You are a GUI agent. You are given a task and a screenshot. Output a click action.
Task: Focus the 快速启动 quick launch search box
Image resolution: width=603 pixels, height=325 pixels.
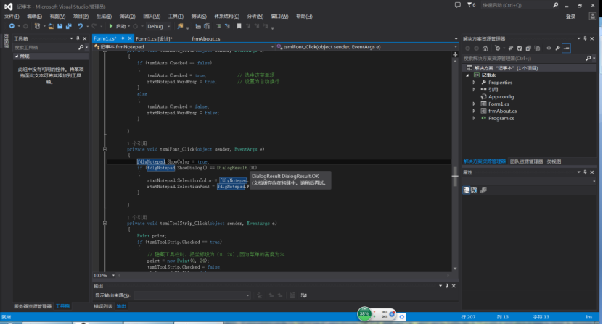click(519, 5)
